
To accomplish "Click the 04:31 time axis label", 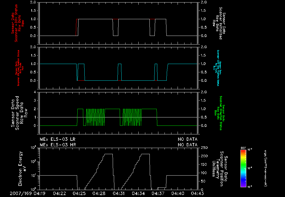I will (119, 193).
